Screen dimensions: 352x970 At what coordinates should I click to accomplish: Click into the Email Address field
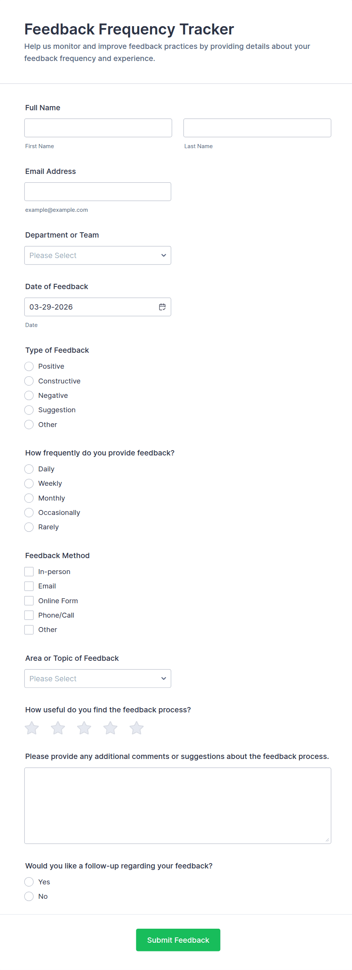[x=98, y=192]
